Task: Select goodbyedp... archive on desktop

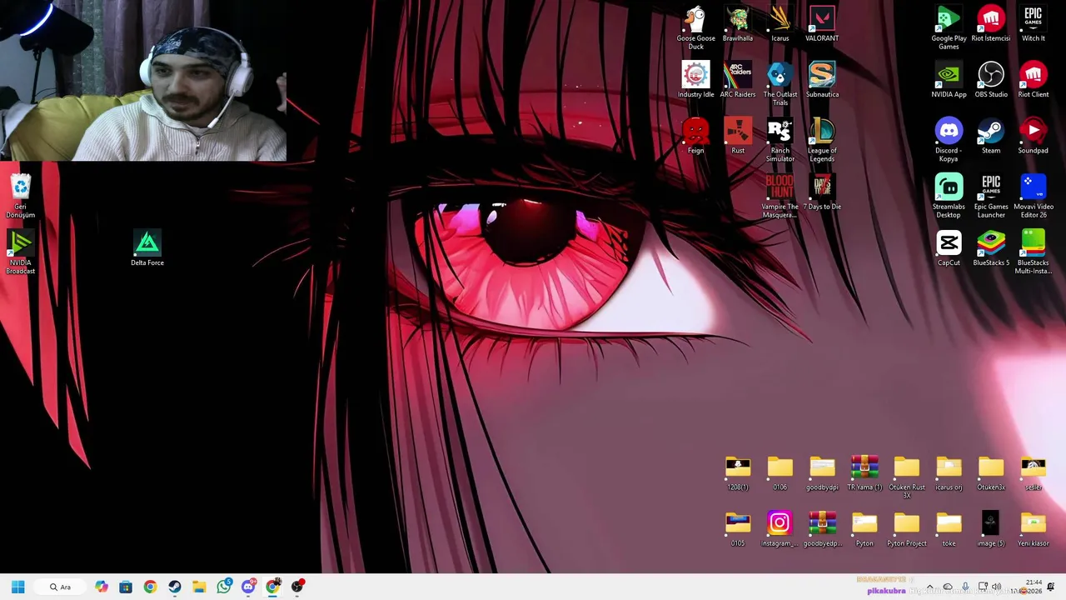Action: (x=822, y=528)
